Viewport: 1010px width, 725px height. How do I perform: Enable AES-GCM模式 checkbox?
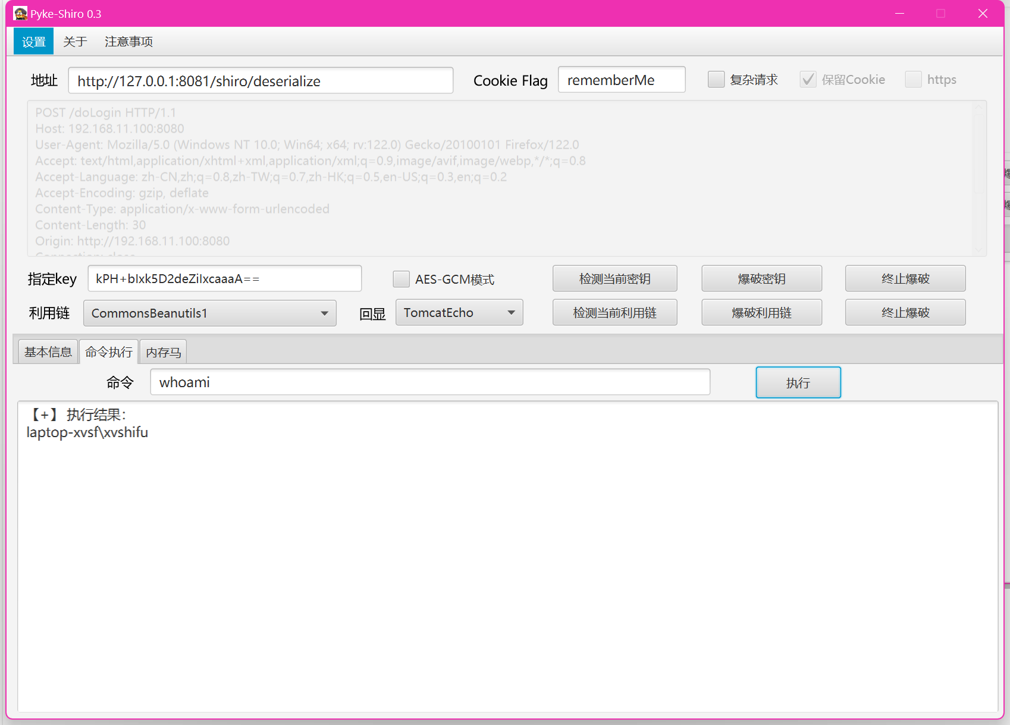402,279
